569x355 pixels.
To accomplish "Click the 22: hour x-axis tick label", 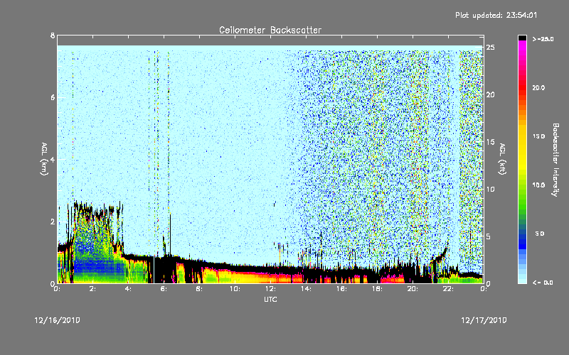I will point(449,289).
